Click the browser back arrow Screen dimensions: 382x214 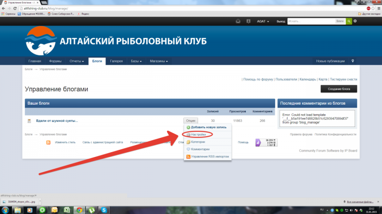point(3,8)
